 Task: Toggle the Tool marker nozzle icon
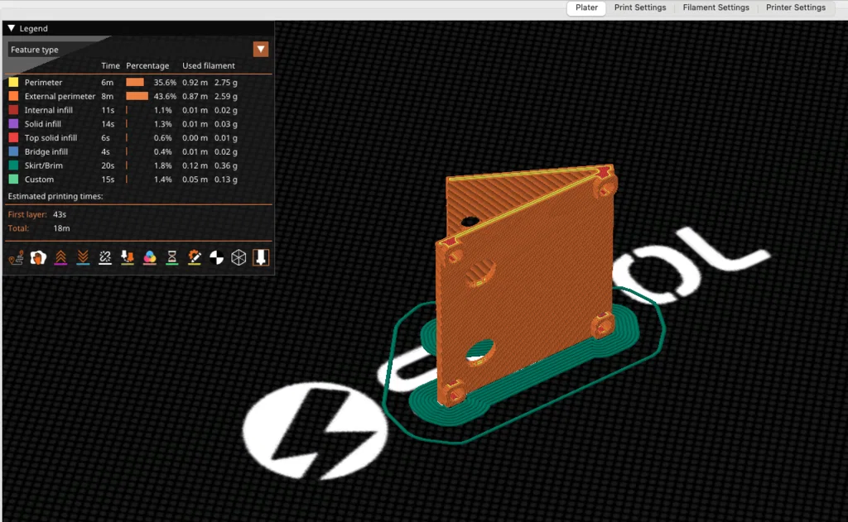click(261, 258)
